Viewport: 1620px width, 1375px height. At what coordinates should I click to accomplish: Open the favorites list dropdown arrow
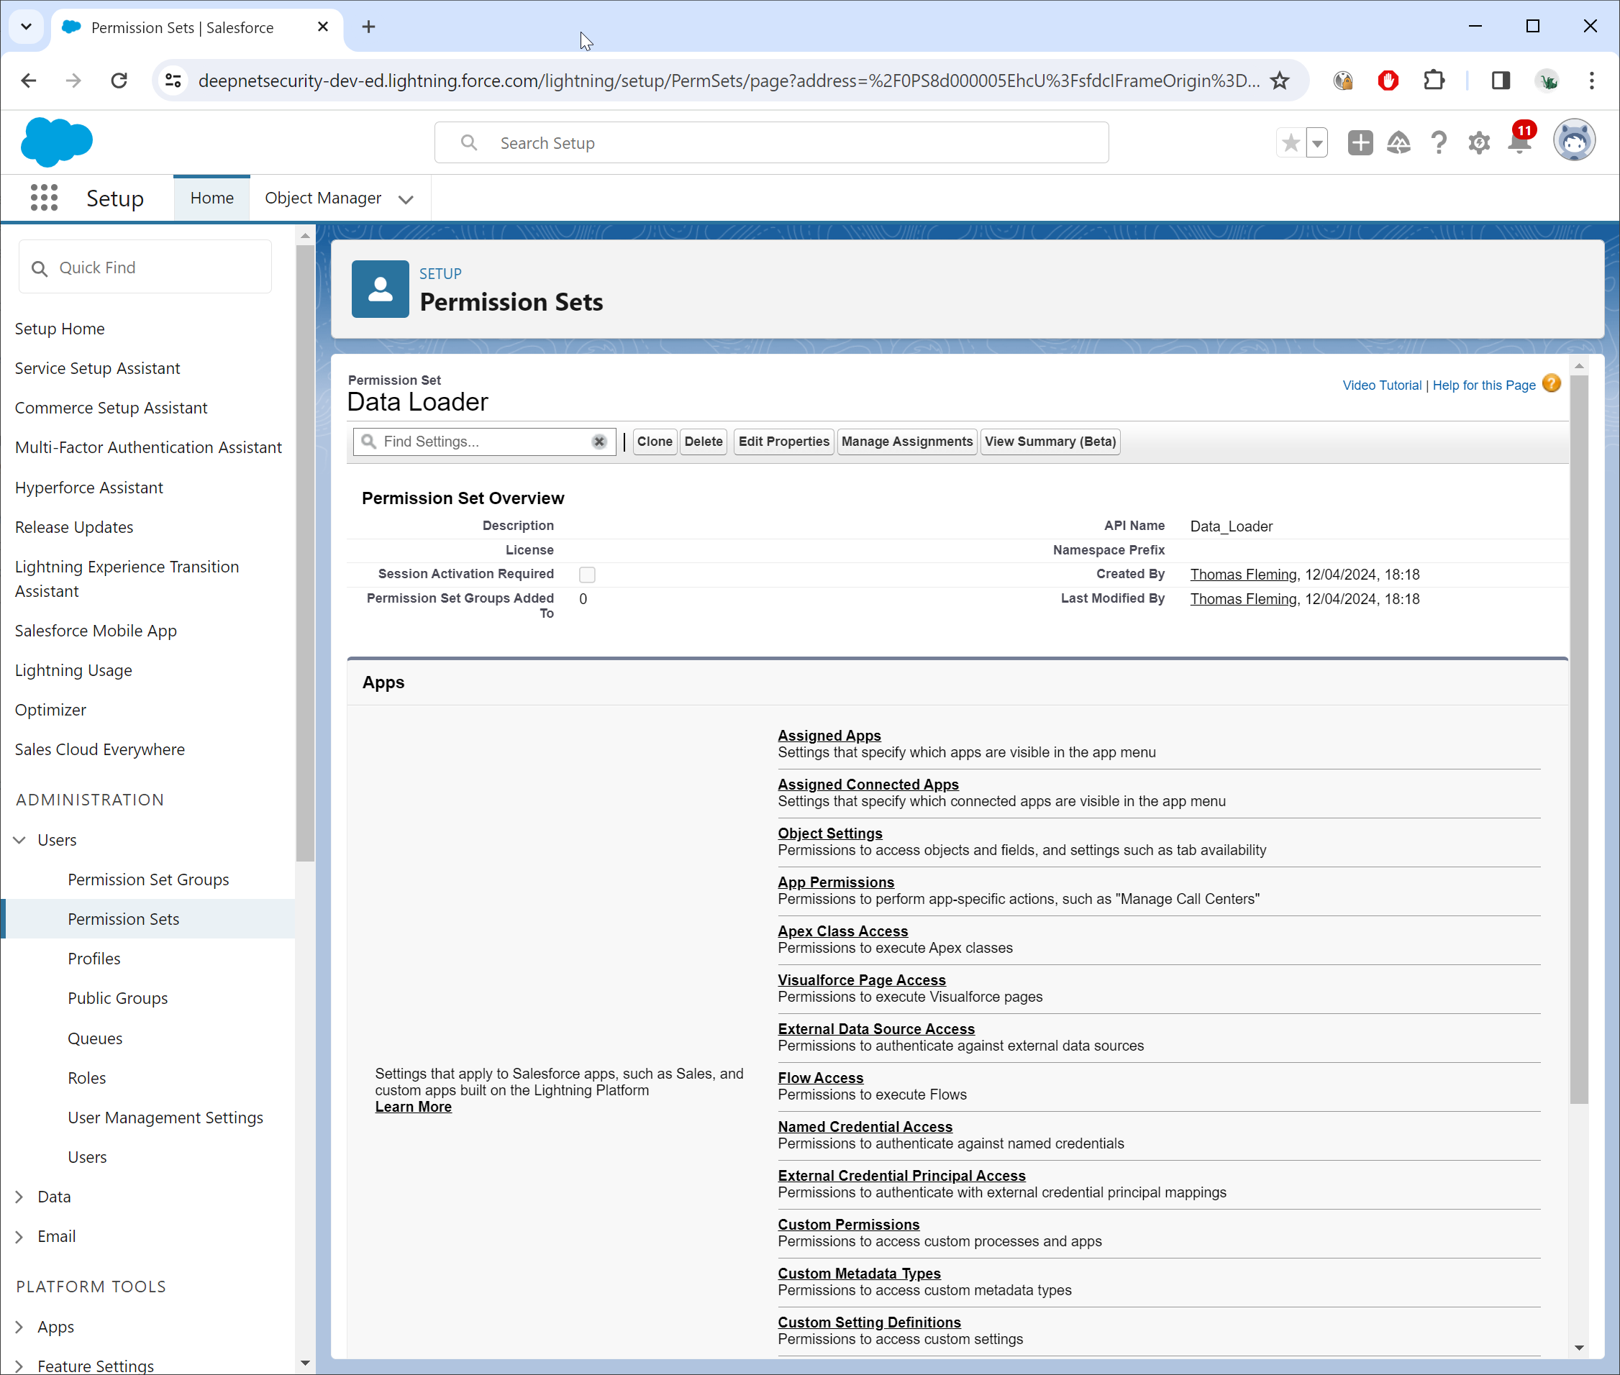point(1318,142)
